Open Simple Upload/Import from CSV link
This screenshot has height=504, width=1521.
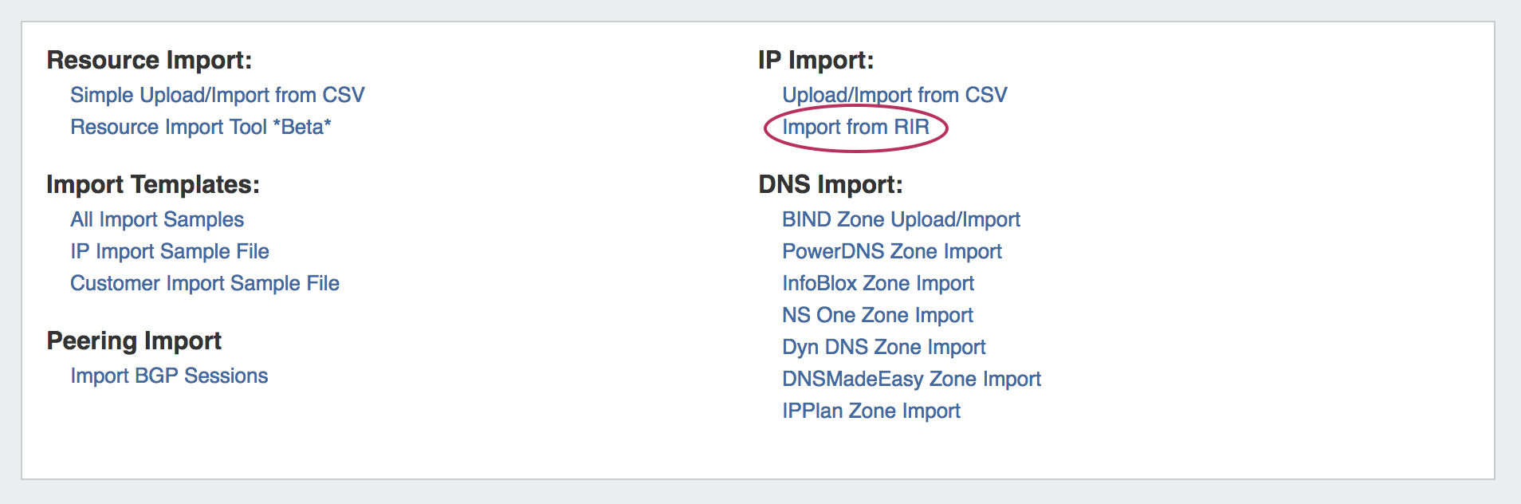(217, 95)
